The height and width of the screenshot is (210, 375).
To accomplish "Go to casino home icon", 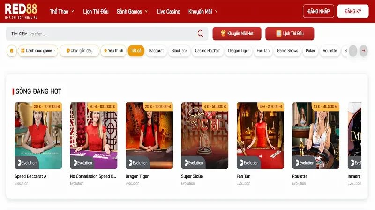I will tap(11, 51).
